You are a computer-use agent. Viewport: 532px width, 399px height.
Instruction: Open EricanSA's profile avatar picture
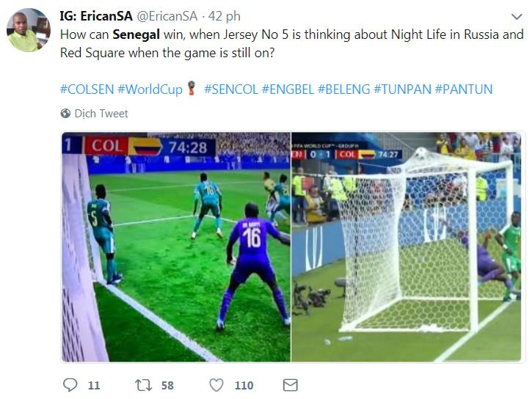[28, 30]
